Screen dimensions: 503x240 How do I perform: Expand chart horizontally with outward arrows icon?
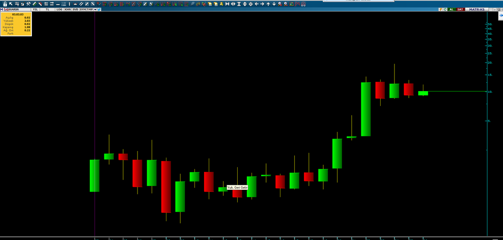pyautogui.click(x=233, y=4)
